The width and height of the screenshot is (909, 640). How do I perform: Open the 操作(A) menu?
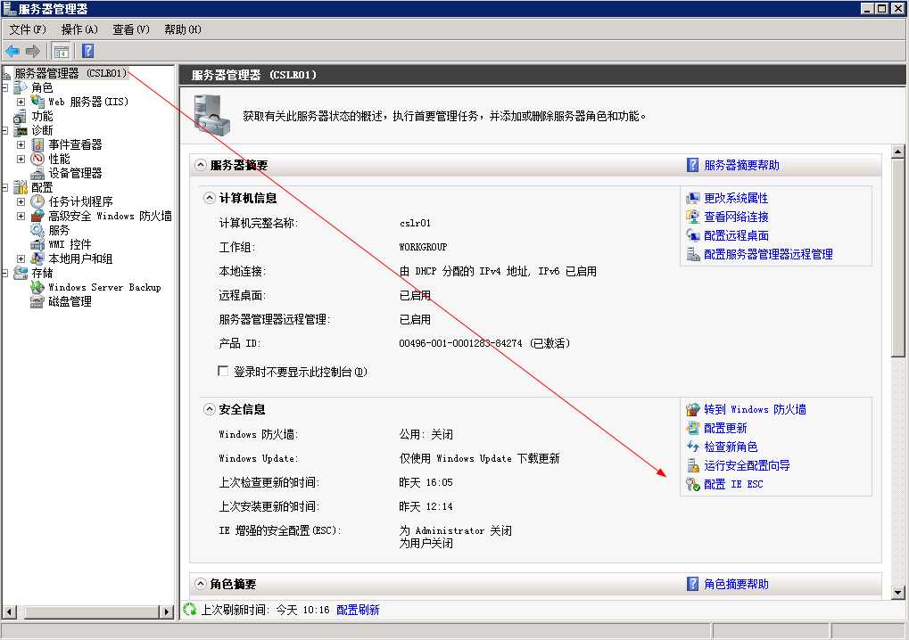(x=79, y=29)
